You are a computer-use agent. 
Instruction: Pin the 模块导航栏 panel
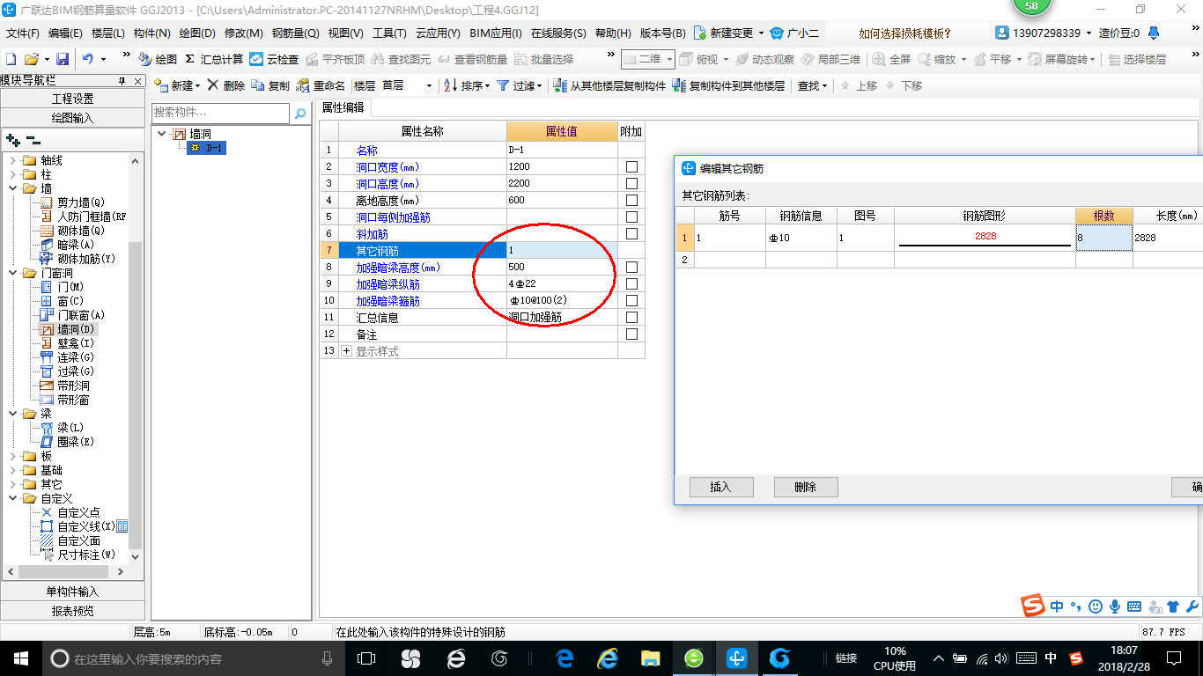tap(122, 80)
